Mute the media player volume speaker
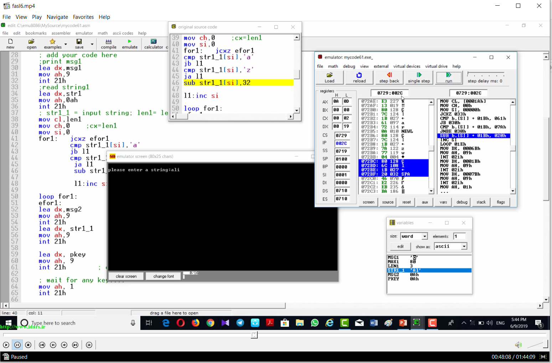This screenshot has width=552, height=363. pos(518,345)
